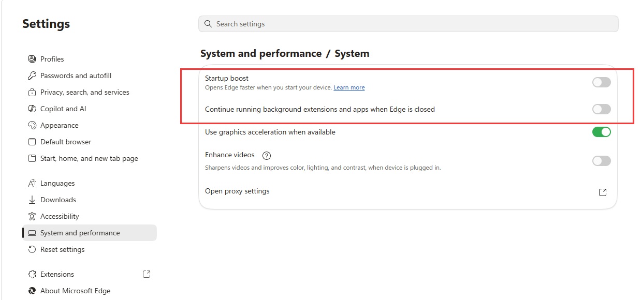Screen dimensions: 642x300
Task: Click the System and performance laptop icon
Action: (32, 233)
